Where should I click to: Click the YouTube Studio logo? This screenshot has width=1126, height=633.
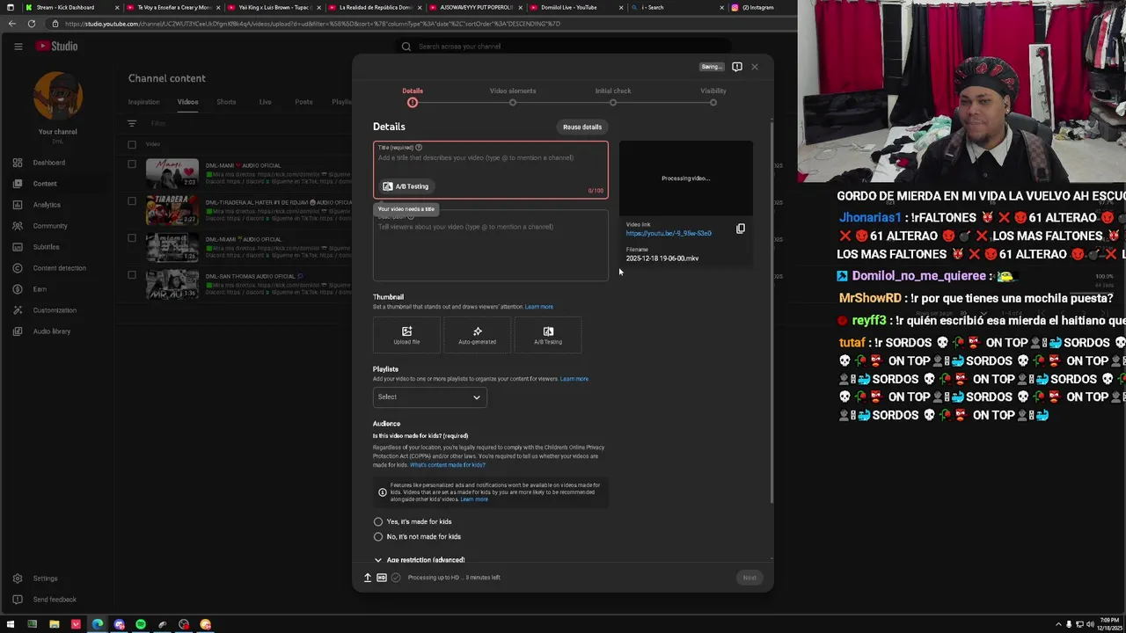coord(57,46)
